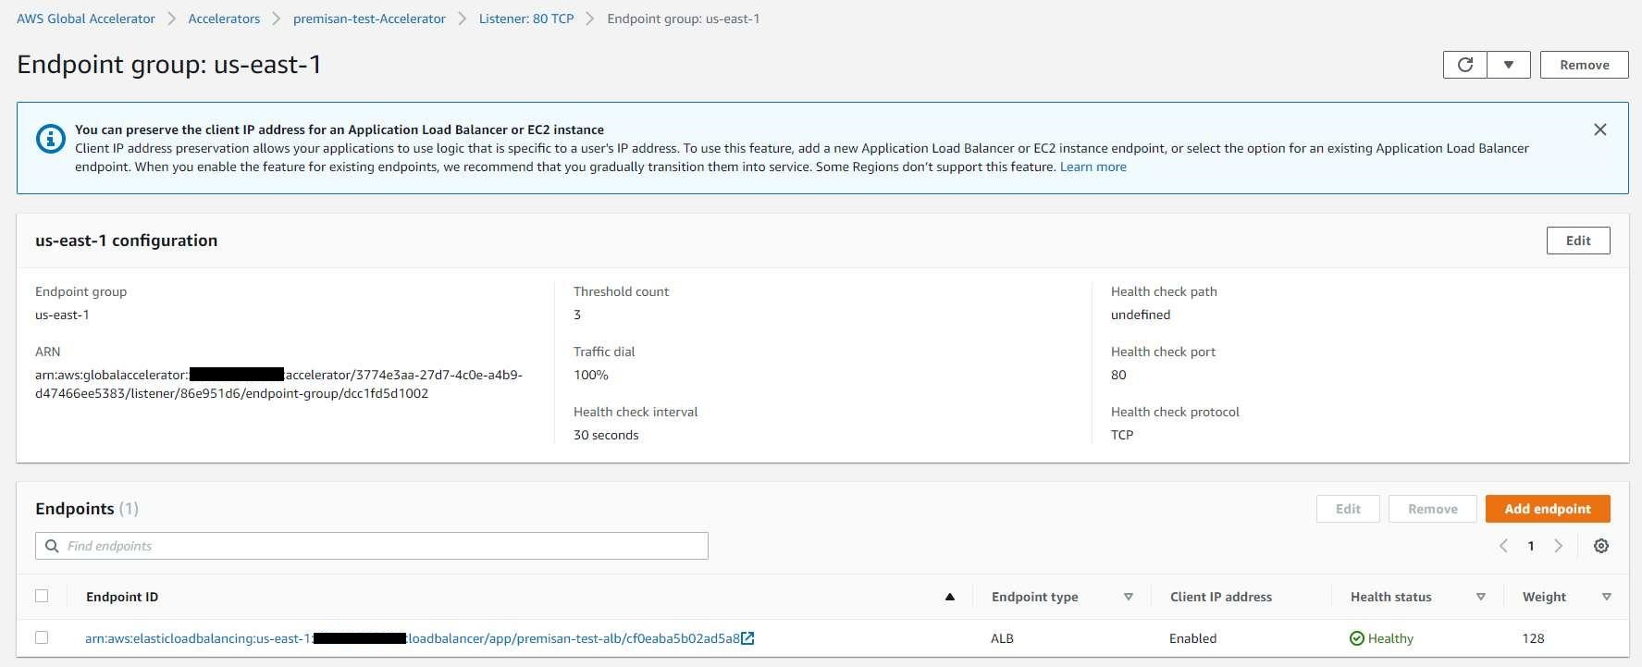1642x667 pixels.
Task: Click the Health check path undefined value
Action: 1141,315
